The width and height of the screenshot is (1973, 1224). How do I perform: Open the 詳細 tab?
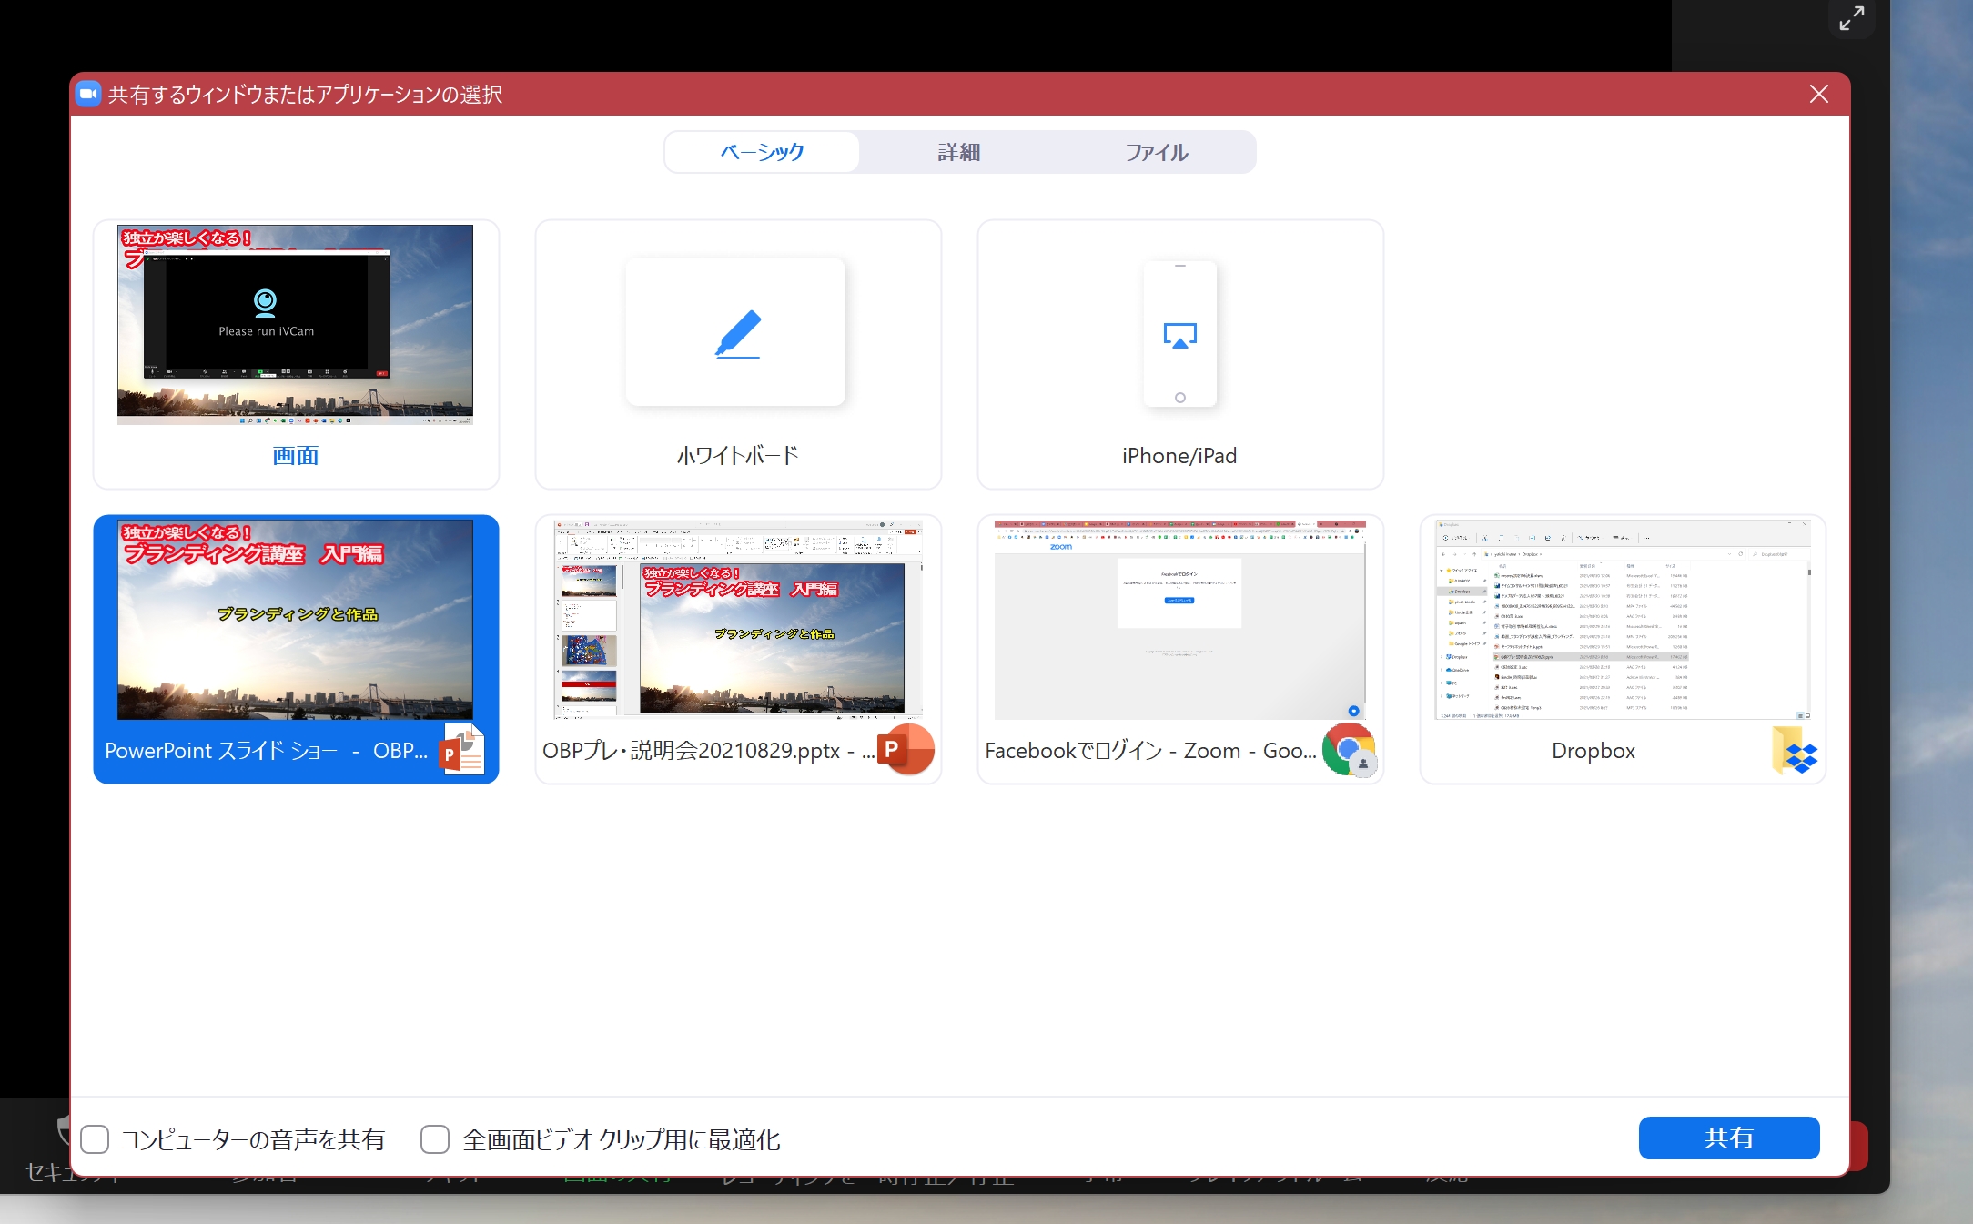[x=958, y=152]
